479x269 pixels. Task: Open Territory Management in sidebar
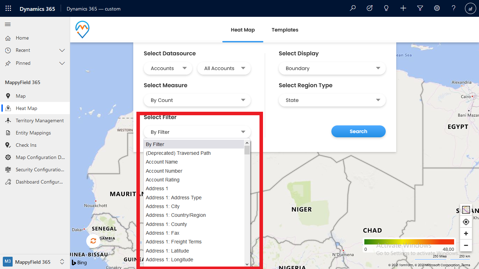(35, 120)
